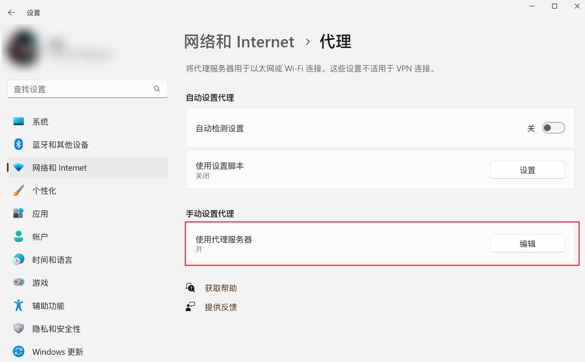Screen dimensions: 585x362
Task: Click the Bluetooth icon in sidebar
Action: (18, 144)
